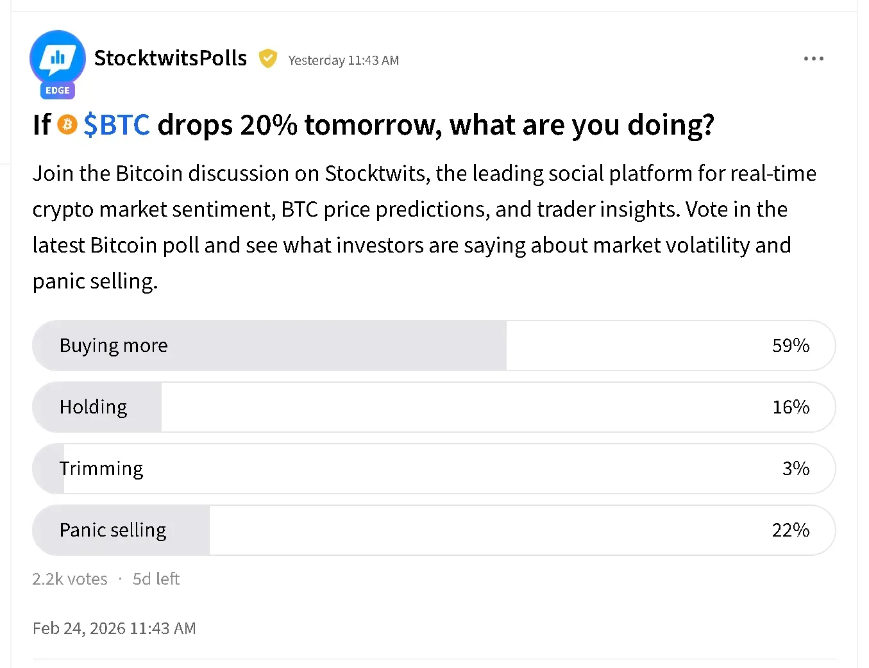The image size is (869, 668).
Task: Open the $BTC ticker link
Action: [117, 124]
